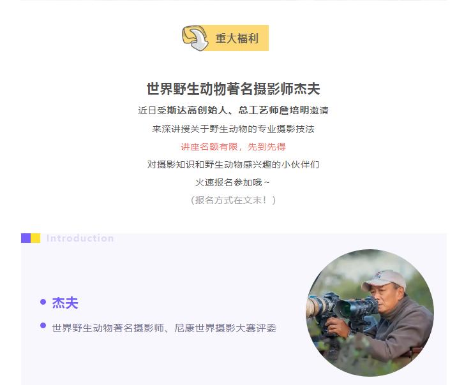The width and height of the screenshot is (457, 385).
Task: Click gray note 报名方式在文末
Action: coord(230,200)
